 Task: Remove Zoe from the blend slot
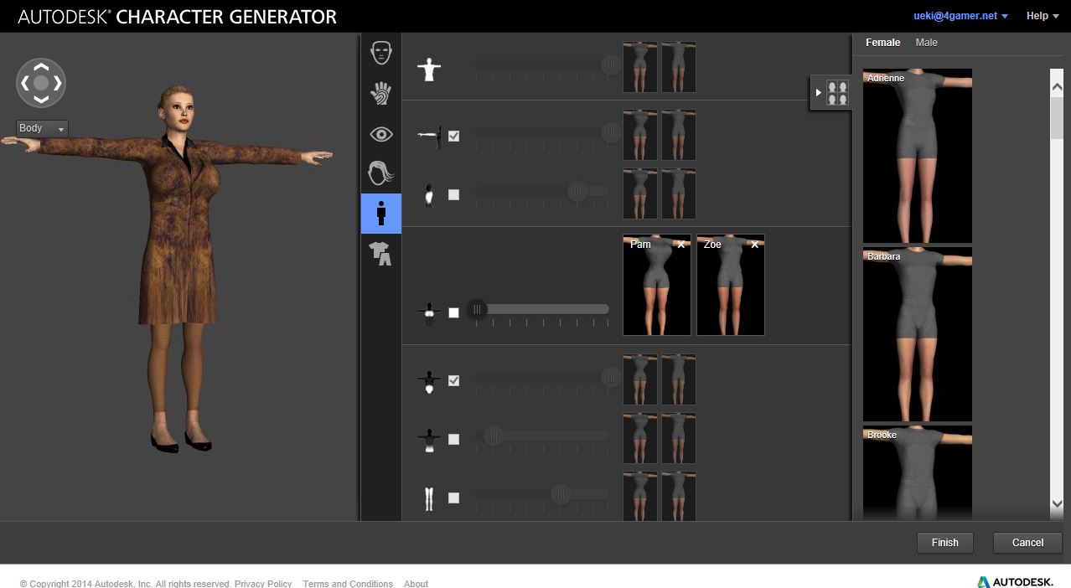[x=755, y=245]
